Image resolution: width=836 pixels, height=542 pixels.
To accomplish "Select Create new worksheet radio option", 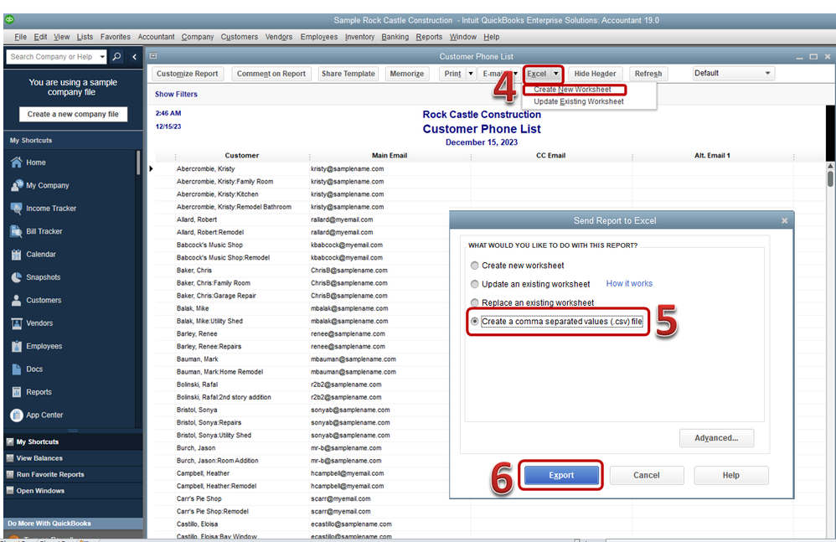I will pos(474,266).
